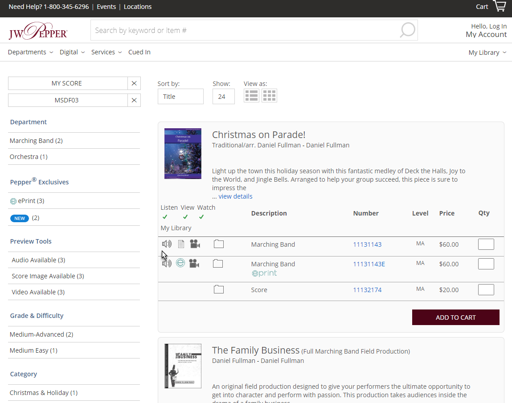Filter by Medium Easy difficulty

click(x=33, y=350)
